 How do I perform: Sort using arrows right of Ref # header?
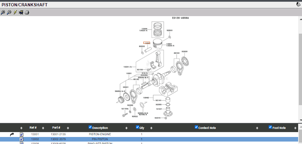[45, 128]
